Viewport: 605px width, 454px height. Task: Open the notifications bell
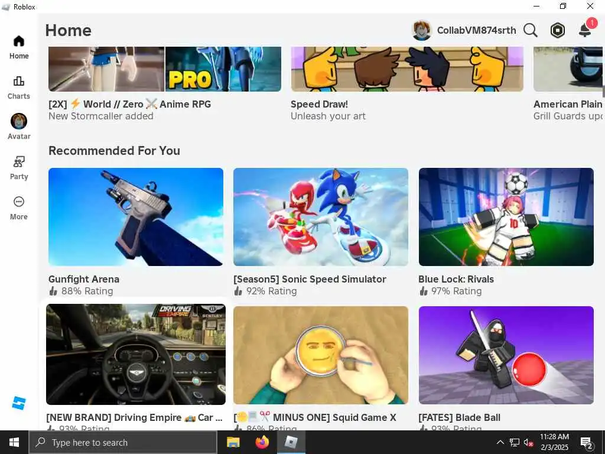tap(586, 30)
